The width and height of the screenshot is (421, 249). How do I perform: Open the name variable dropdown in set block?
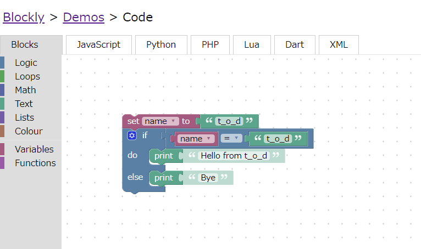(x=160, y=121)
